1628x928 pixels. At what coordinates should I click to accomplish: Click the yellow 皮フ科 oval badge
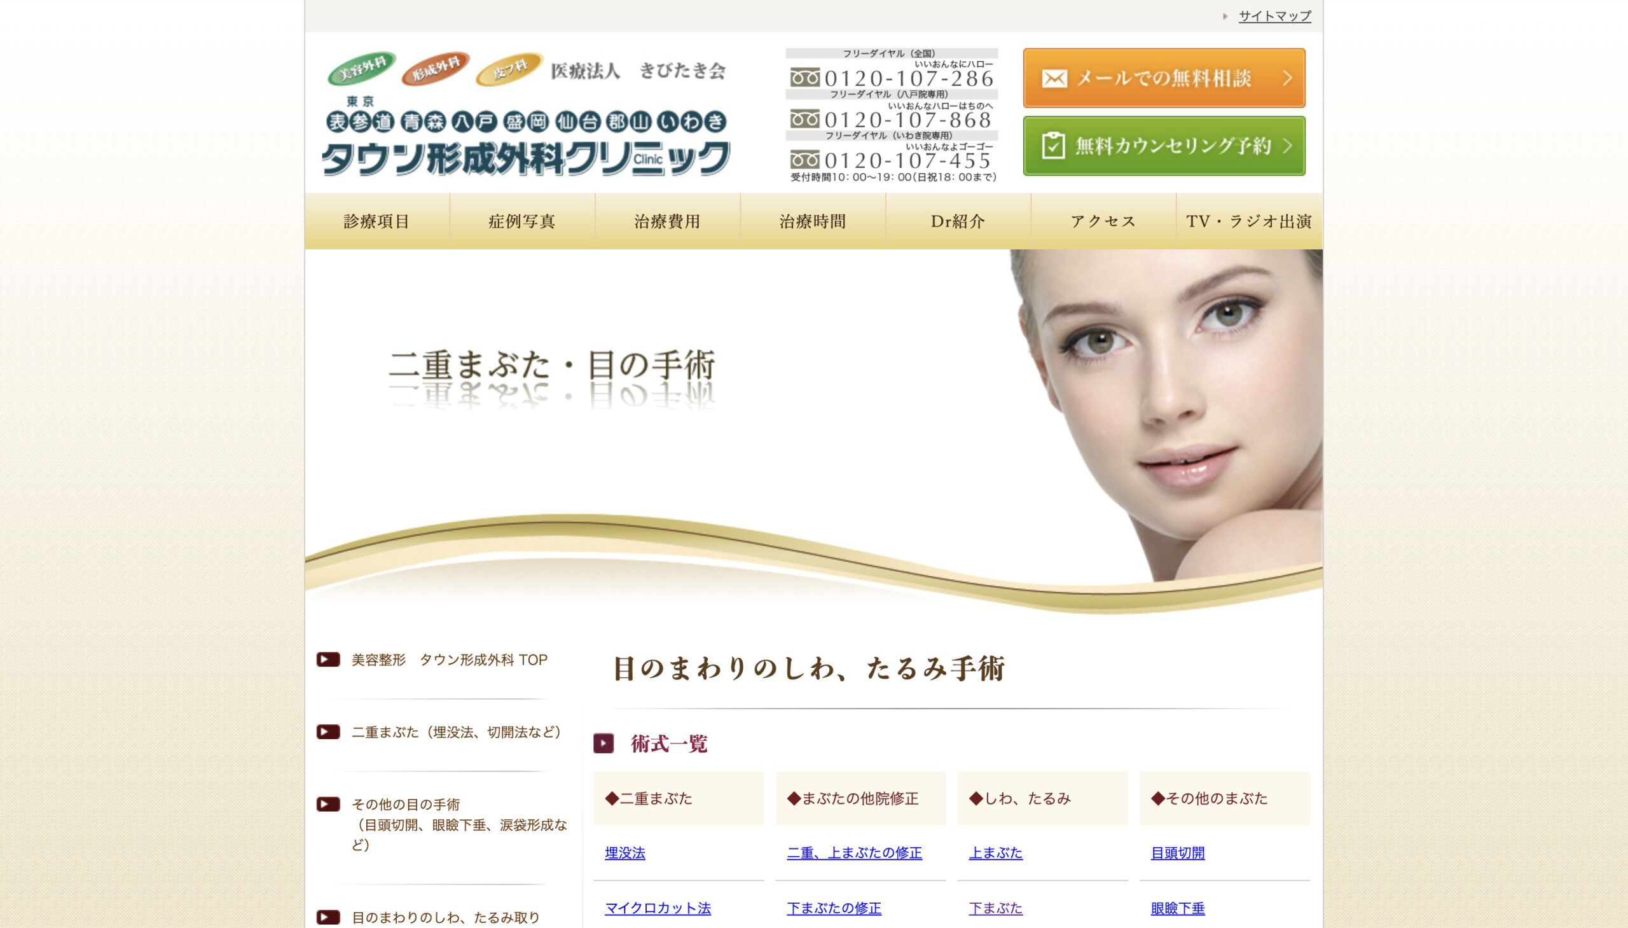pyautogui.click(x=509, y=69)
